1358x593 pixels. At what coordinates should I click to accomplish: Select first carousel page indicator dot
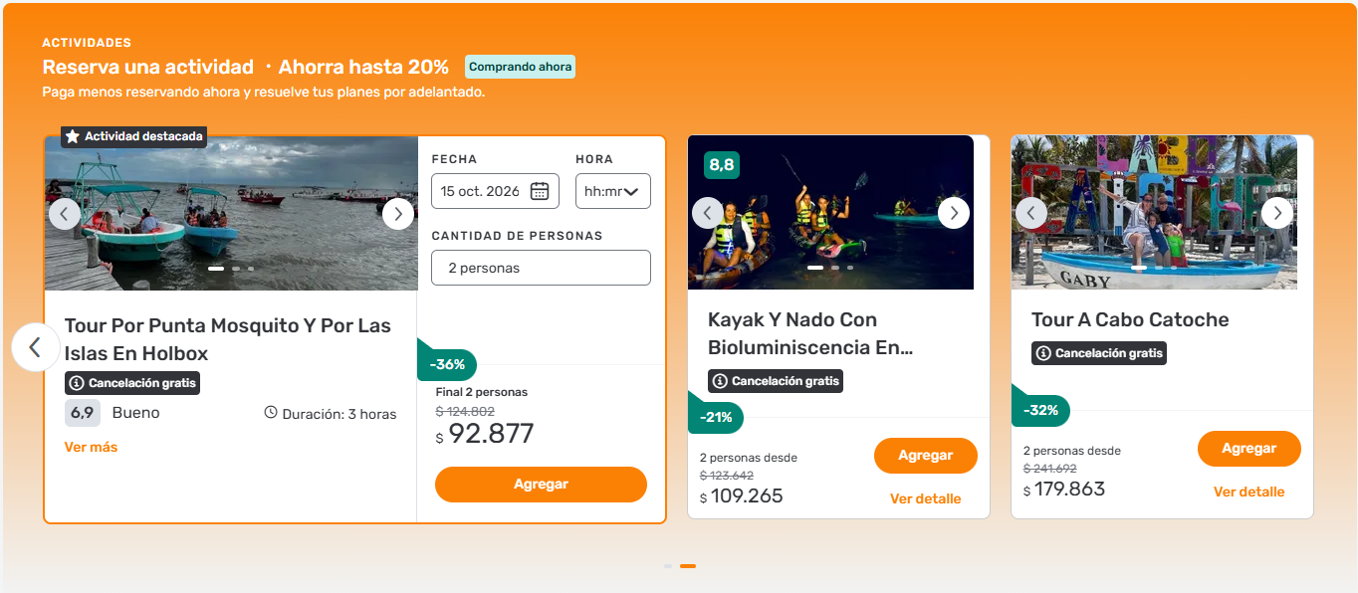pos(669,566)
